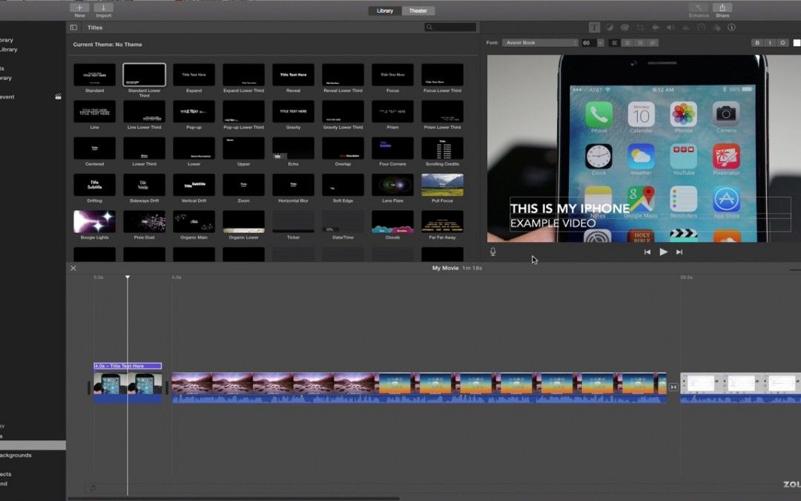The height and width of the screenshot is (501, 801).
Task: Align the title text right
Action: tap(640, 43)
